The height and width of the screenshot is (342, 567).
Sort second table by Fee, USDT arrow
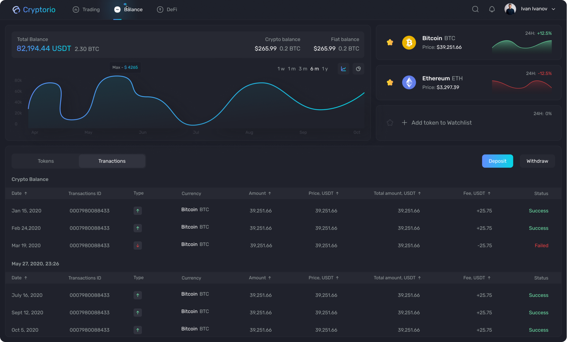[489, 278]
